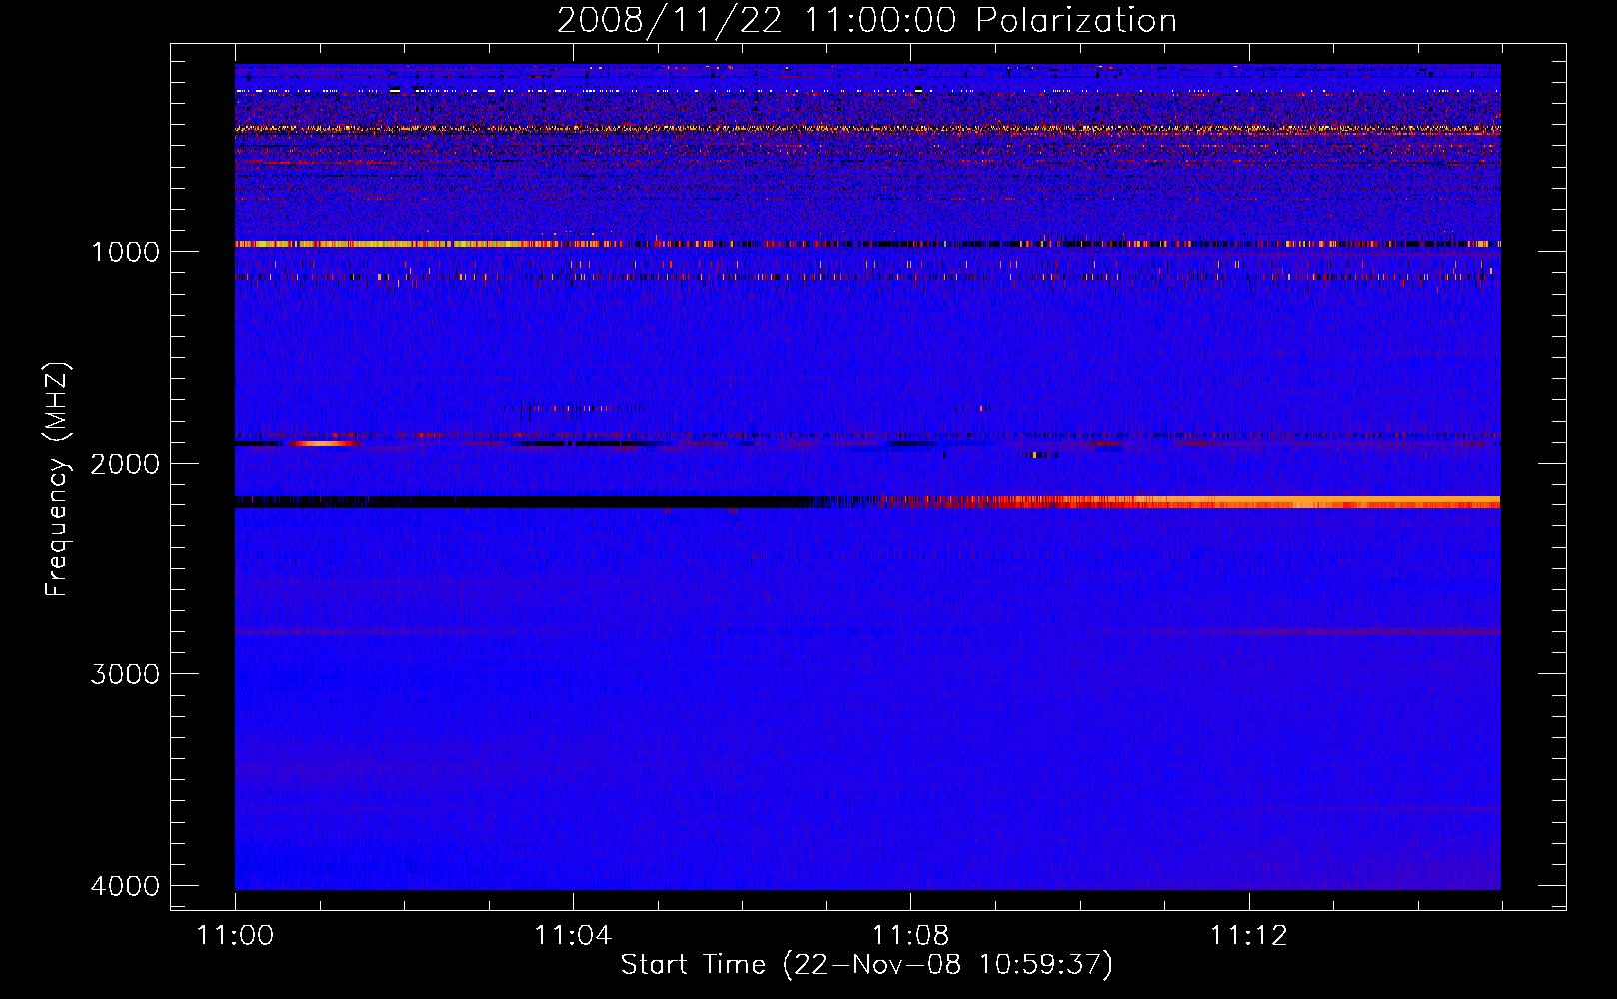Click the "4000" frequency tick label
This screenshot has width=1617, height=999.
point(125,886)
